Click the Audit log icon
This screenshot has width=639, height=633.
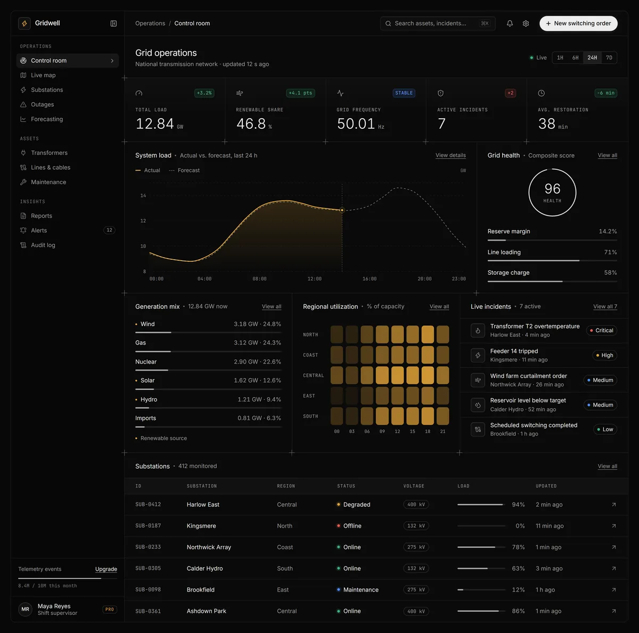pos(23,245)
